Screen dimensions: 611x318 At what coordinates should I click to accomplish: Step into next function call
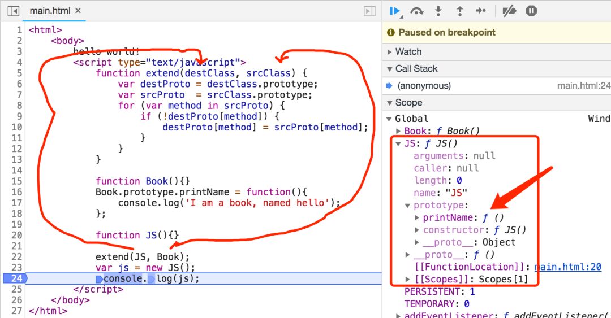(438, 11)
